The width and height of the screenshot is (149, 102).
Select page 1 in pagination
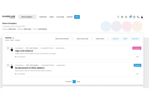(74, 82)
